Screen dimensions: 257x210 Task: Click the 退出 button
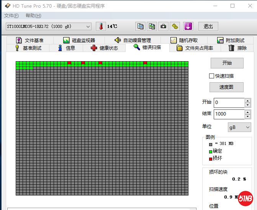(208, 26)
